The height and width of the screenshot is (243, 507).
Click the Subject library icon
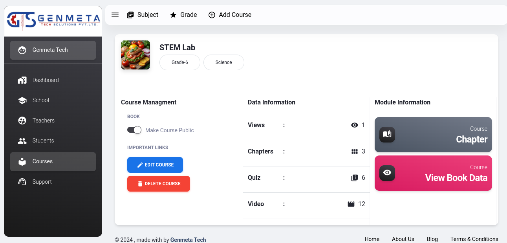click(x=130, y=15)
